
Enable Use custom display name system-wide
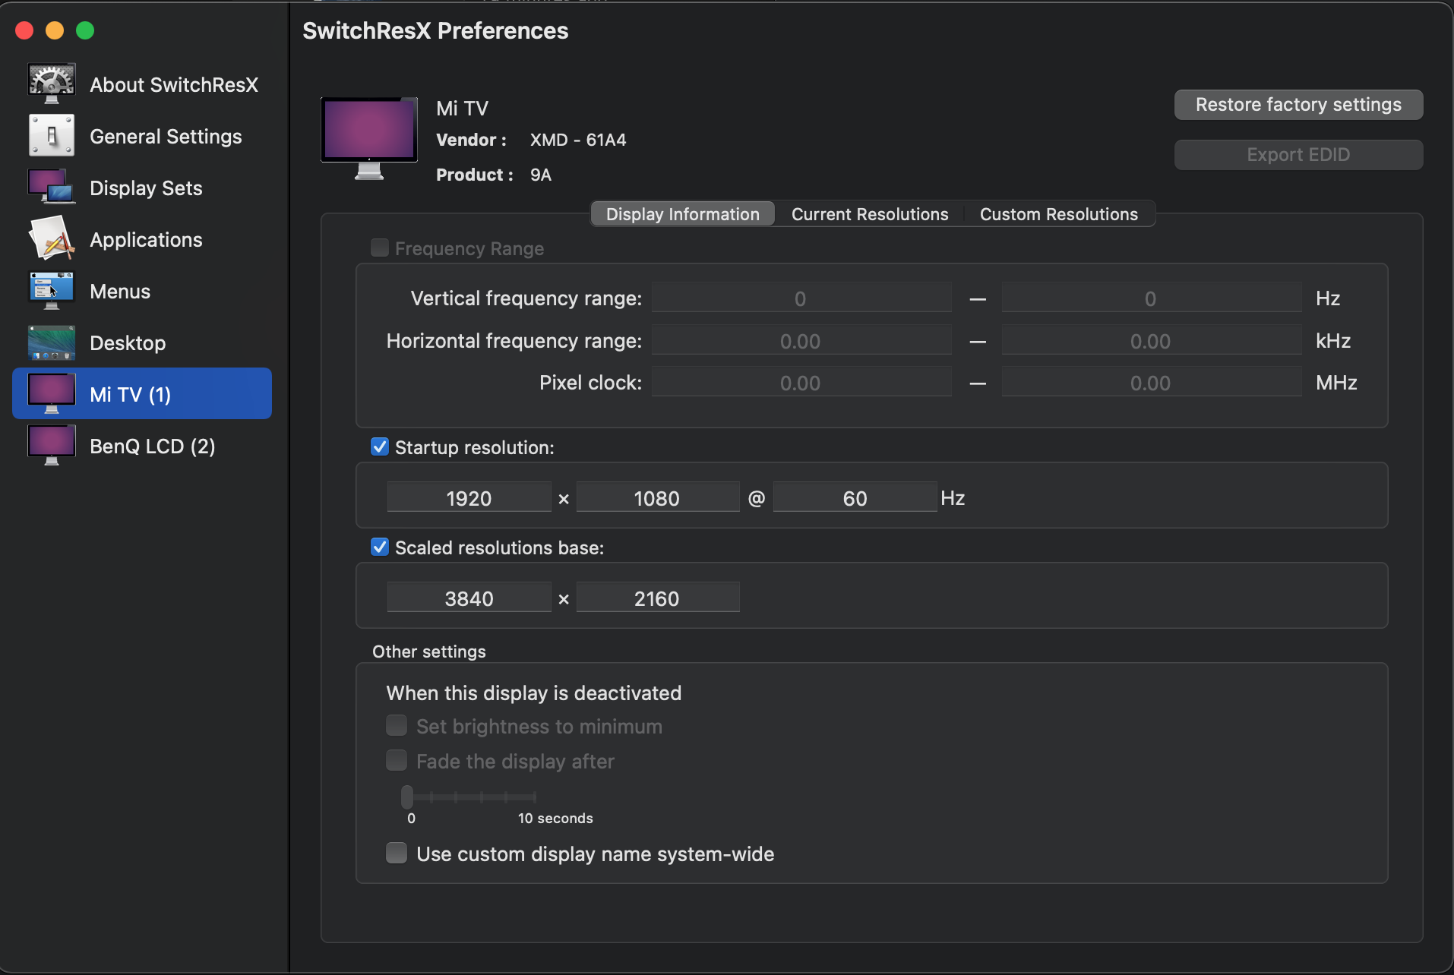coord(397,854)
